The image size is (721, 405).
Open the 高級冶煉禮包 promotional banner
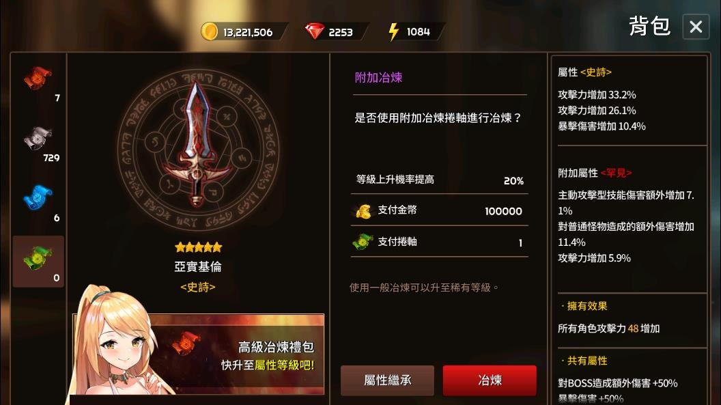[198, 354]
